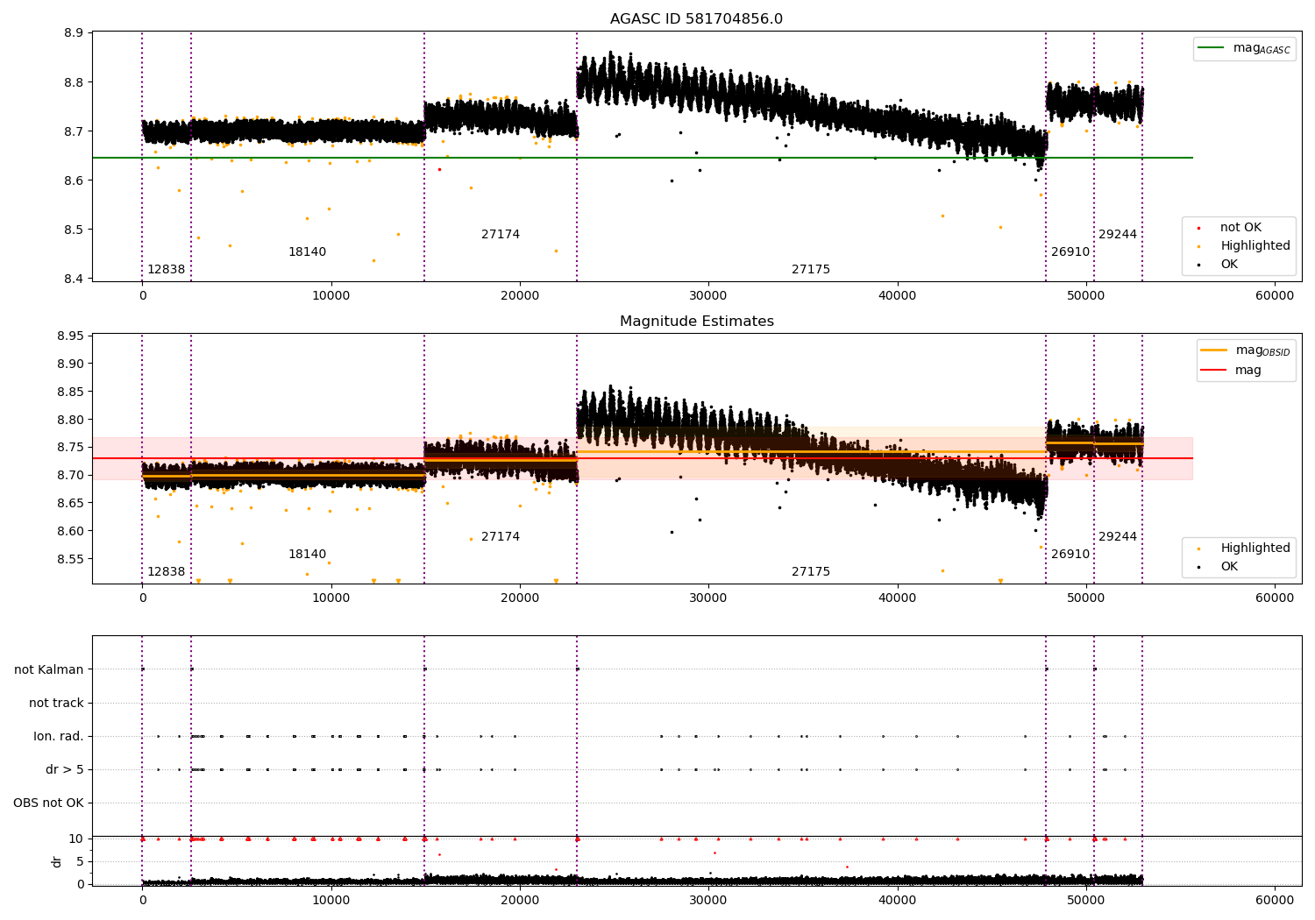The width and height of the screenshot is (1315, 920).
Task: Click x-tick '60000' under the top plot
Action: [x=1275, y=296]
